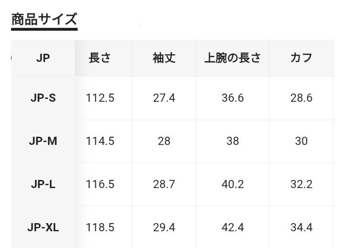Select the 上腕の長さ column header
This screenshot has width=345, height=248.
coord(232,58)
